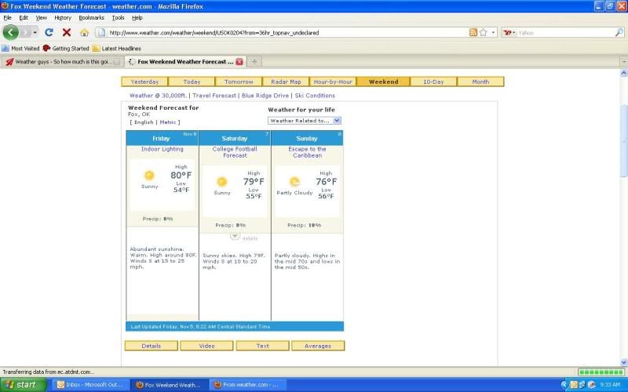Open the address bar history dropdown
This screenshot has height=392, width=628.
pyautogui.click(x=493, y=33)
